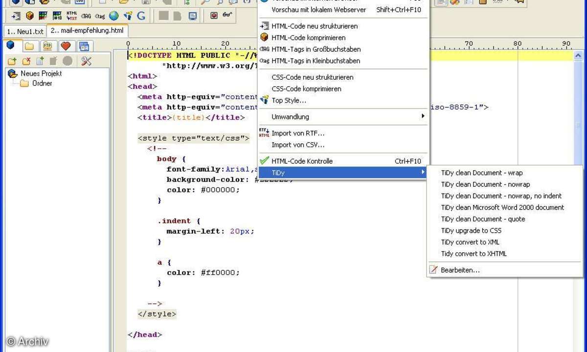587x352 pixels.
Task: Click the blue monitor screen toolbar icon
Action: 193,16
